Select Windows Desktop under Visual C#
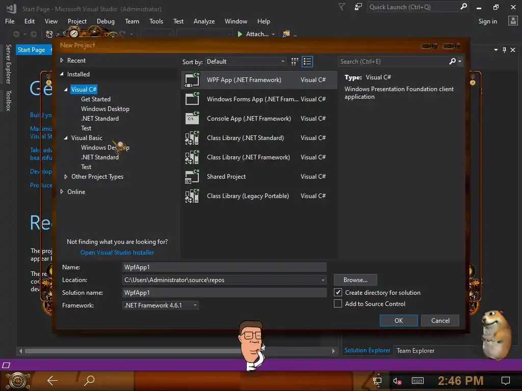The width and height of the screenshot is (522, 391). (105, 109)
